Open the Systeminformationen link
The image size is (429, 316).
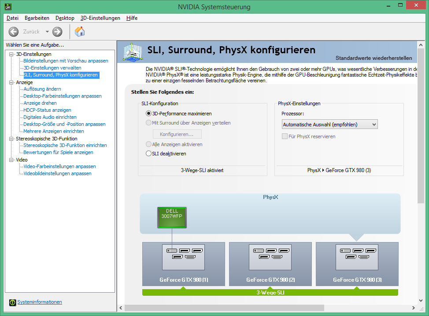coord(40,302)
